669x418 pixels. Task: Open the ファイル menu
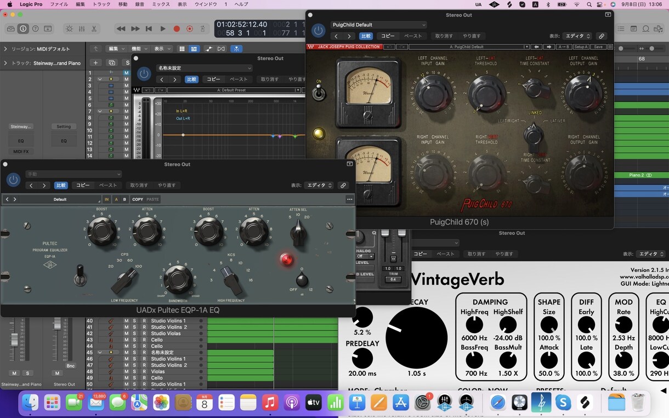pyautogui.click(x=59, y=4)
